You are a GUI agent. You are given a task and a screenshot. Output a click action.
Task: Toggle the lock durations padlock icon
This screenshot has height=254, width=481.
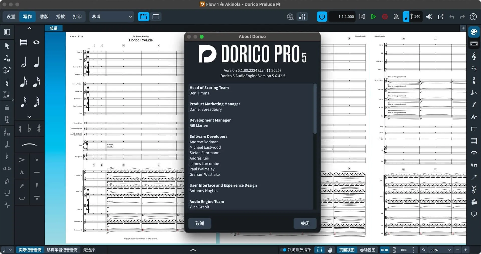tap(7, 107)
